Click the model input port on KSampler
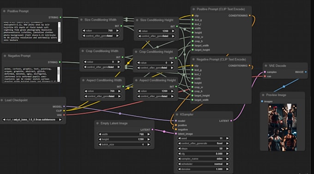This screenshot has width=314, height=174. (176, 121)
